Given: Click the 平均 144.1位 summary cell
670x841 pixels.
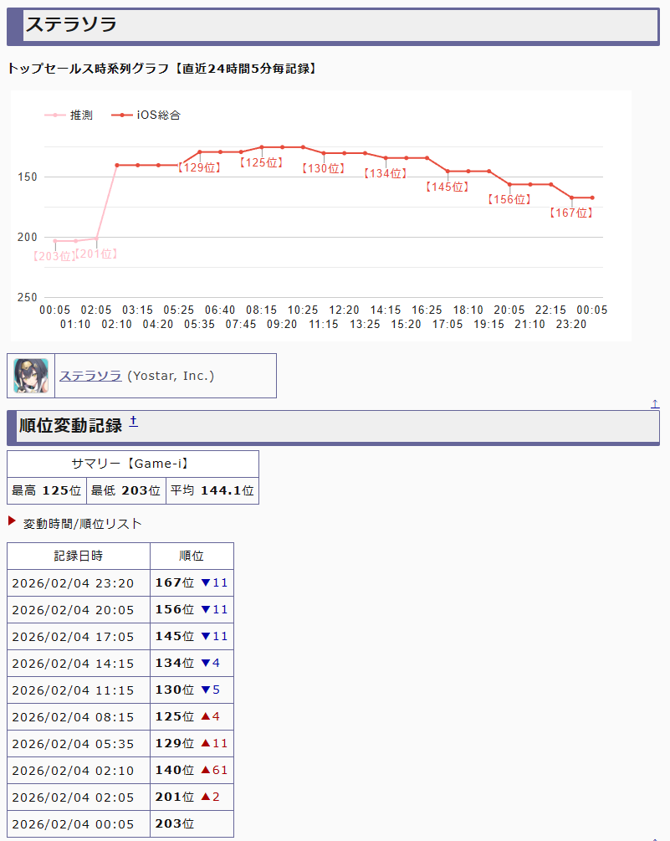Looking at the screenshot, I should click(212, 490).
